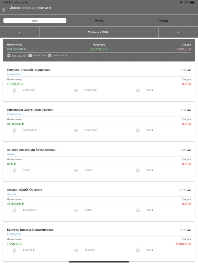198x264 pixels.
Task: Tap the card icon in summary totals
Action: coord(30,55)
